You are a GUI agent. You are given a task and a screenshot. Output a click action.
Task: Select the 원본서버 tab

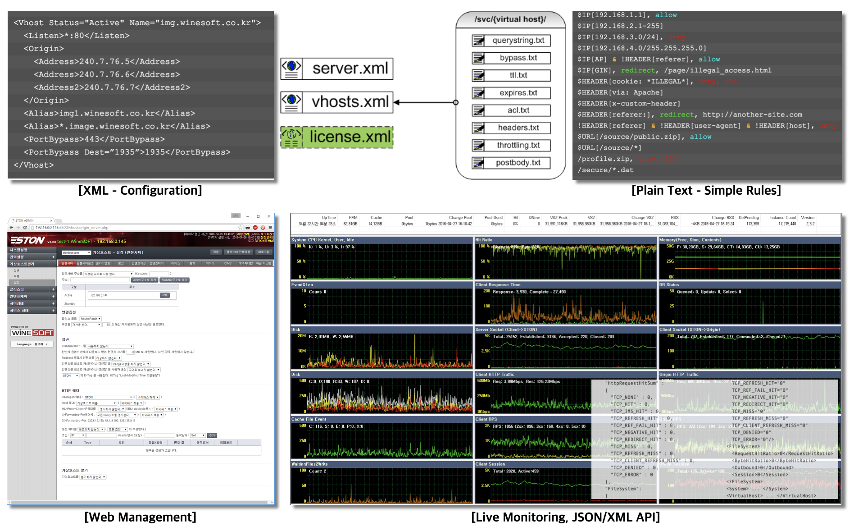pyautogui.click(x=68, y=263)
